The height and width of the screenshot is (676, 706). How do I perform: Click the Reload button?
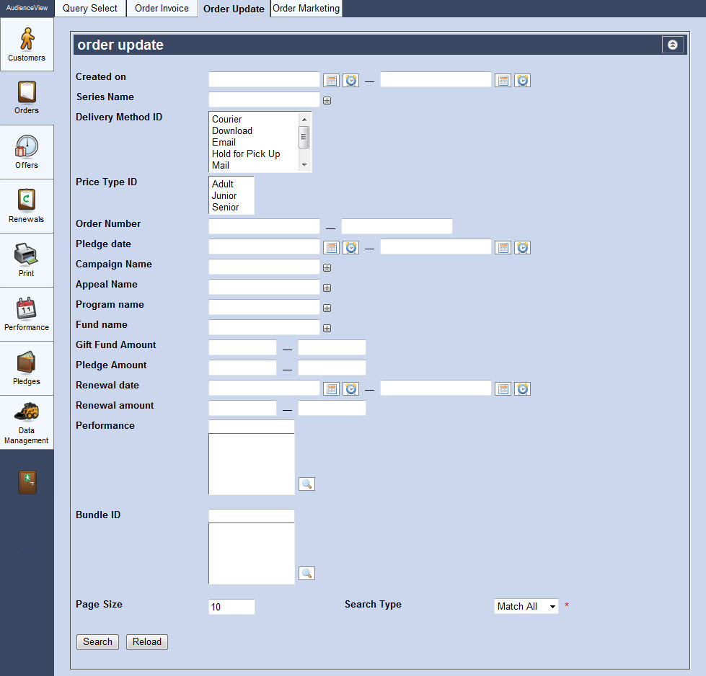[x=147, y=642]
